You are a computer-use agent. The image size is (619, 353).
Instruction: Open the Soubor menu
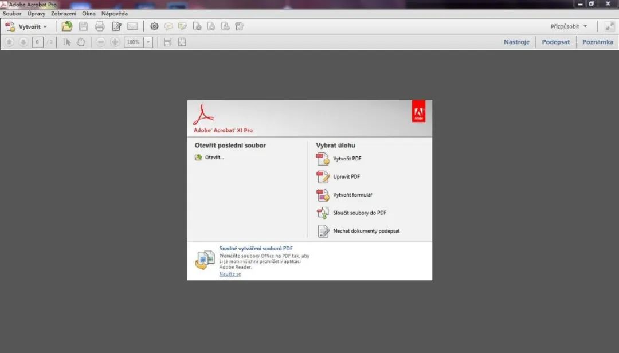(x=12, y=13)
